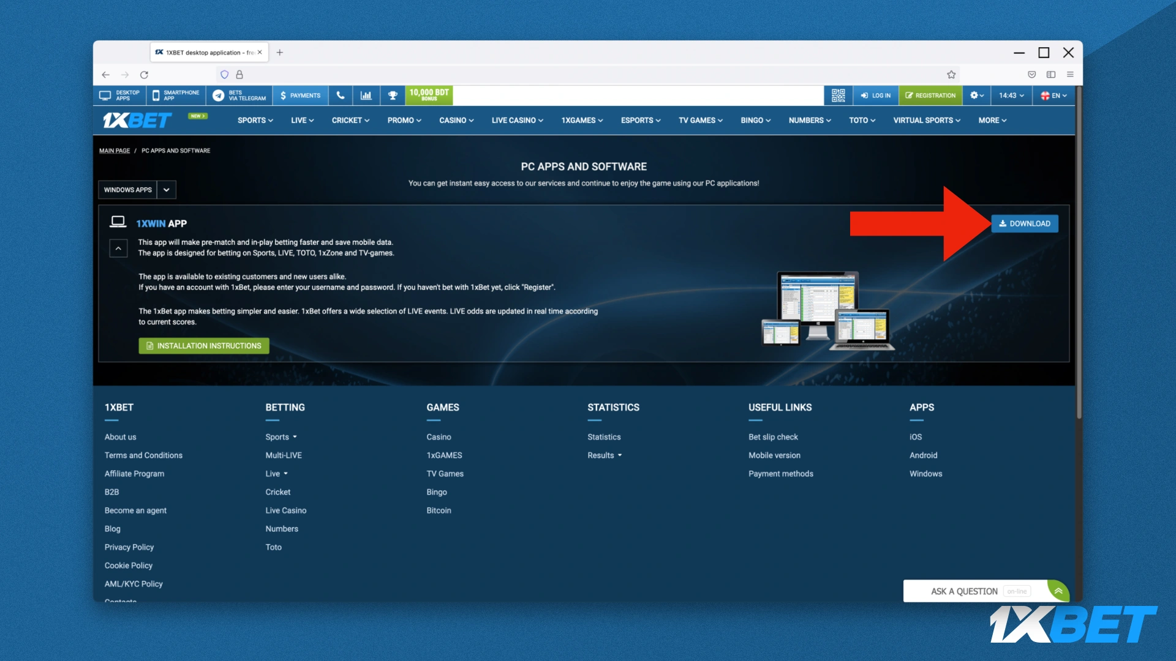This screenshot has width=1176, height=661.
Task: Click the trophy/promotions icon
Action: (393, 95)
